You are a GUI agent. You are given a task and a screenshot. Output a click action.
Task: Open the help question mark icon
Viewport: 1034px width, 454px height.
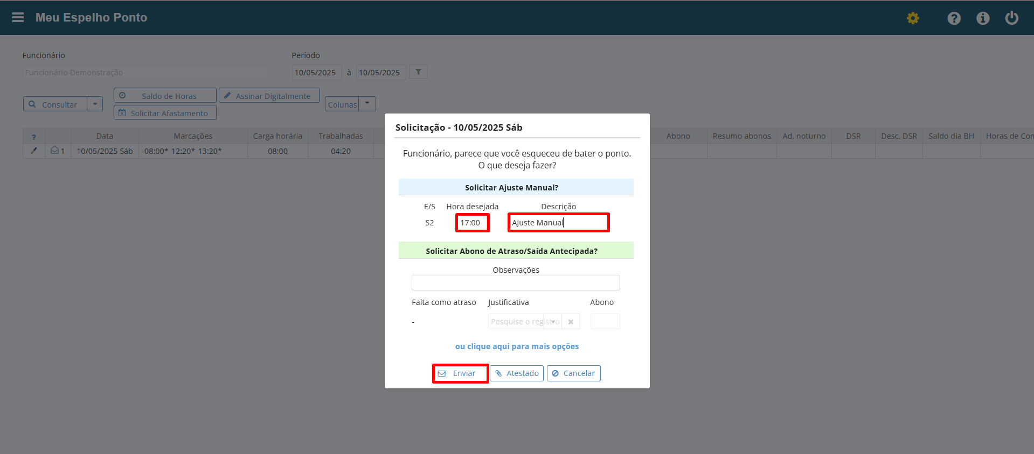tap(954, 18)
